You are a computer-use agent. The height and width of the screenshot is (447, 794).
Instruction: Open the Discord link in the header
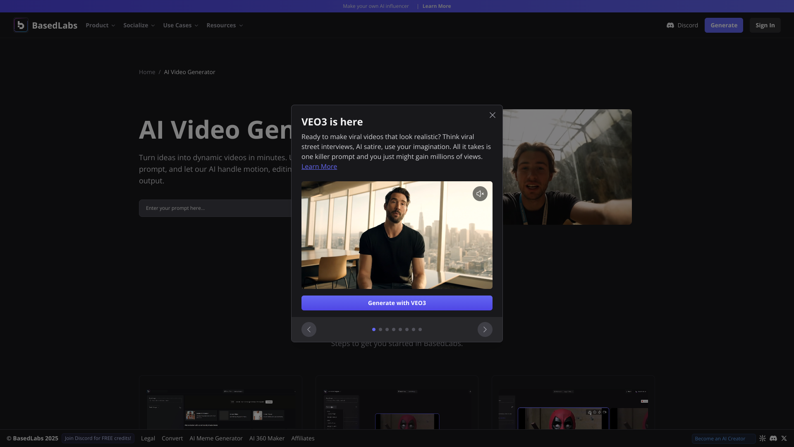(x=682, y=25)
